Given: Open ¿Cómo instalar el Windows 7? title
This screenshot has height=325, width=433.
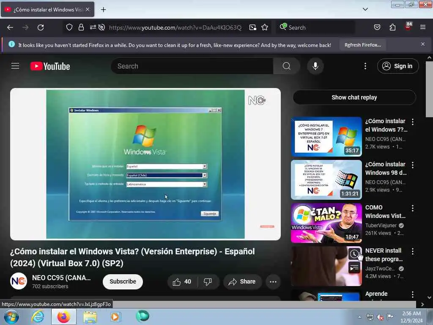Looking at the screenshot, I should click(x=386, y=125).
